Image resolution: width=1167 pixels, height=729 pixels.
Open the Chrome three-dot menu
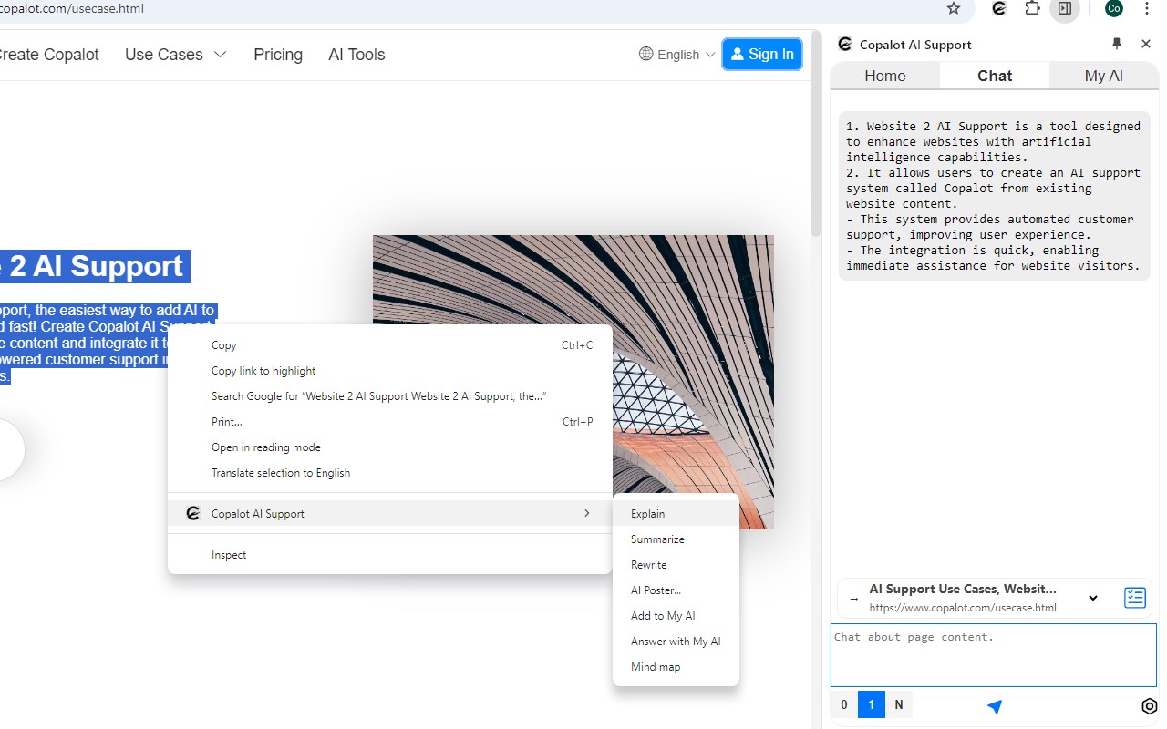pyautogui.click(x=1147, y=8)
